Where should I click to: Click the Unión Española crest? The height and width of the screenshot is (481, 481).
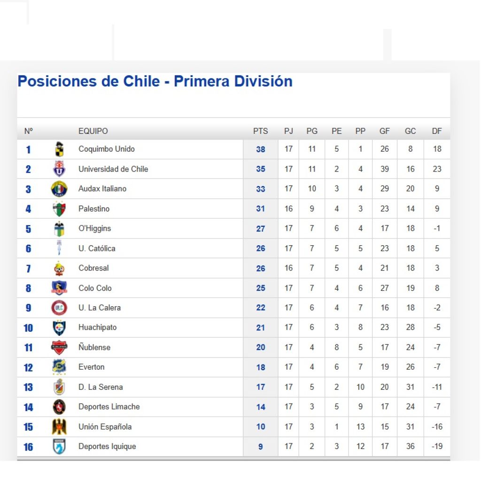click(x=59, y=427)
